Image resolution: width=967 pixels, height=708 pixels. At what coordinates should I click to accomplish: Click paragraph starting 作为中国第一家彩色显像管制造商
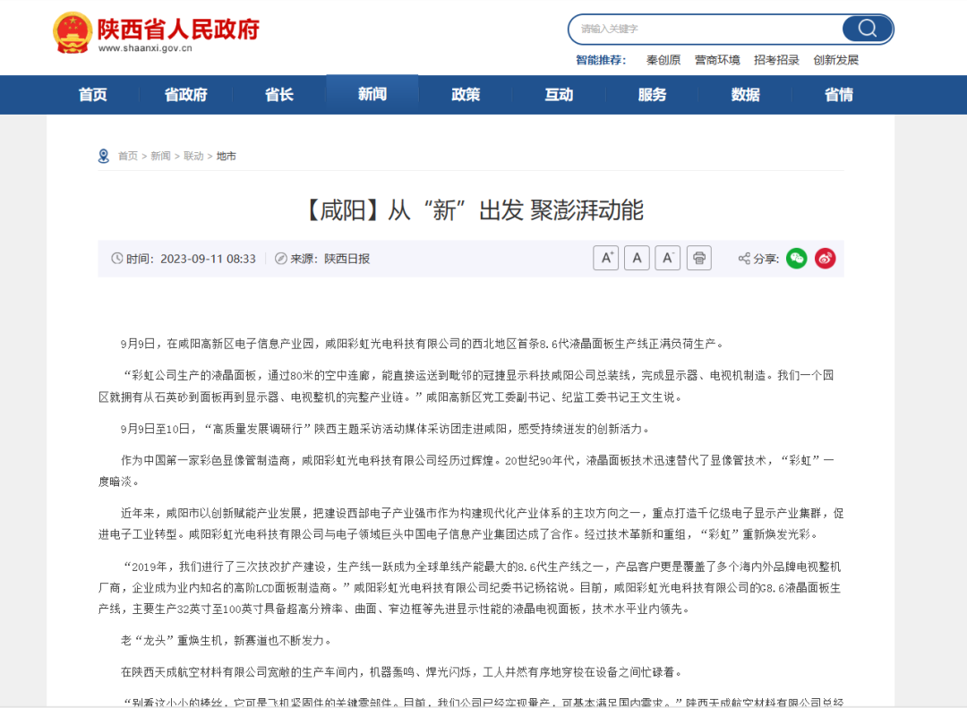click(466, 471)
